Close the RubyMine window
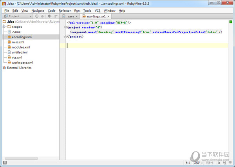235x167 pixels. 227,3
